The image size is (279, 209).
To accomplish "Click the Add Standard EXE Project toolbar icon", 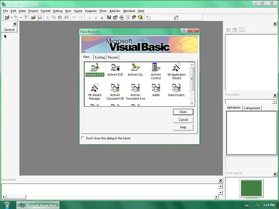I will tap(7, 17).
